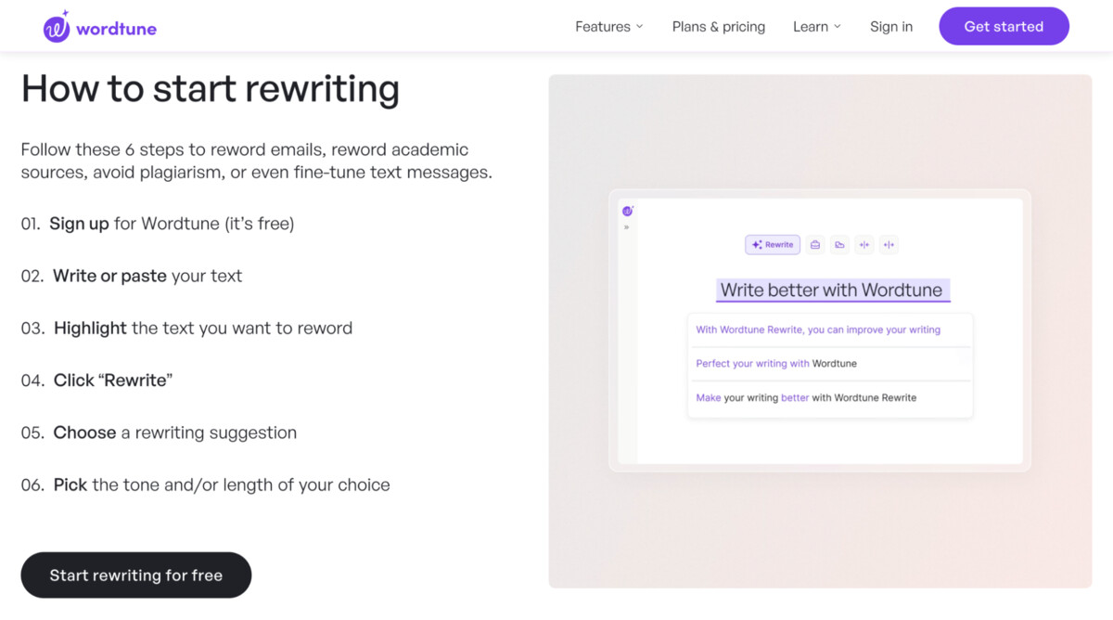Screen dimensions: 1113x620
Task: Click Start rewriting for free button
Action: pyautogui.click(x=136, y=575)
